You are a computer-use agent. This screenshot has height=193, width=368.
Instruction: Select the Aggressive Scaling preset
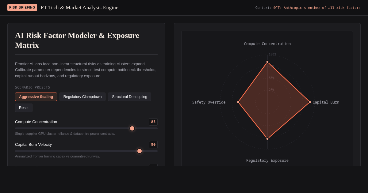pyautogui.click(x=36, y=97)
